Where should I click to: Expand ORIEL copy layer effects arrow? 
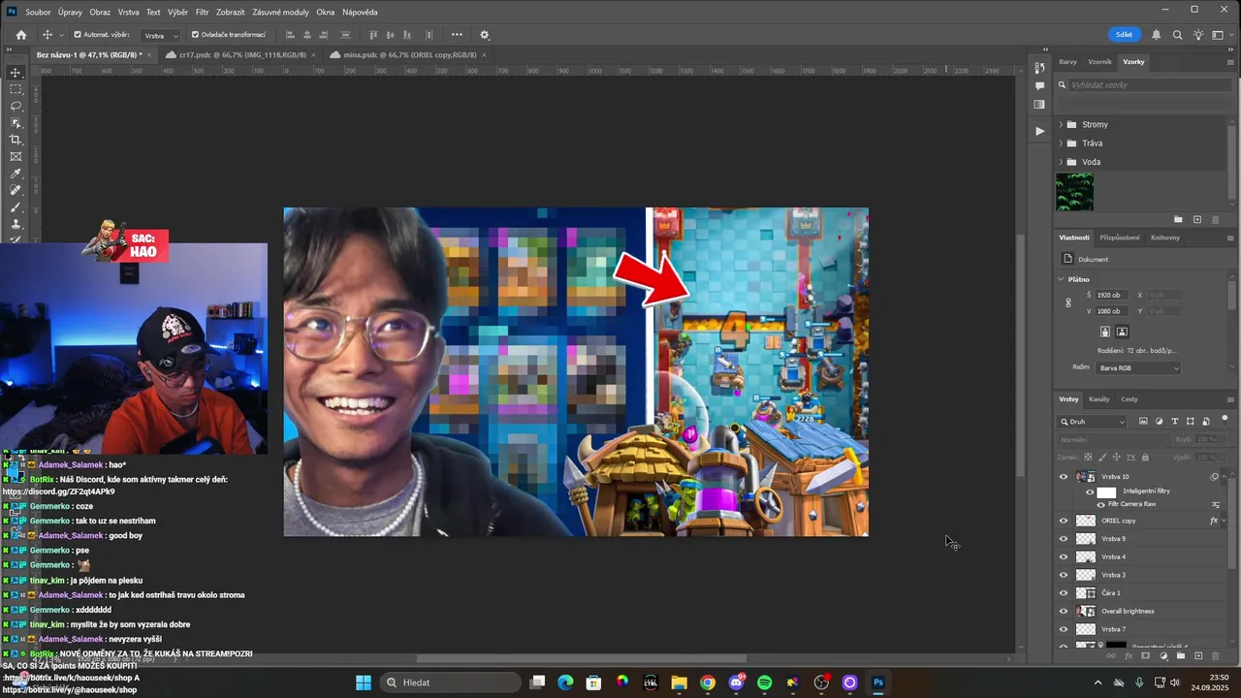pos(1225,521)
